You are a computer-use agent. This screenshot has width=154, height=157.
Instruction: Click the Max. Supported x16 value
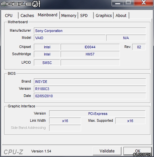click(130, 121)
